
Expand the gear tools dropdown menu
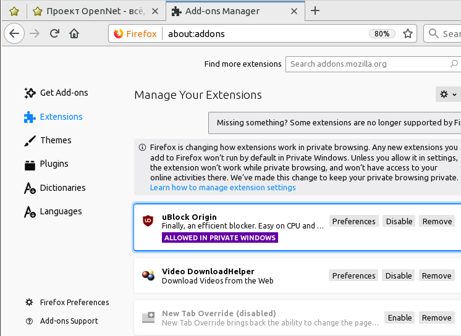(448, 94)
